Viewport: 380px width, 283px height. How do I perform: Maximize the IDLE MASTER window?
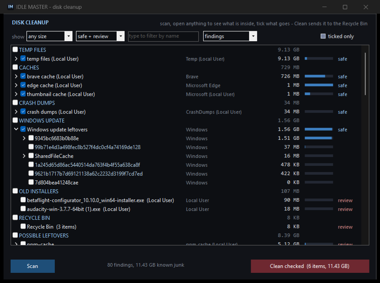(x=345, y=7)
